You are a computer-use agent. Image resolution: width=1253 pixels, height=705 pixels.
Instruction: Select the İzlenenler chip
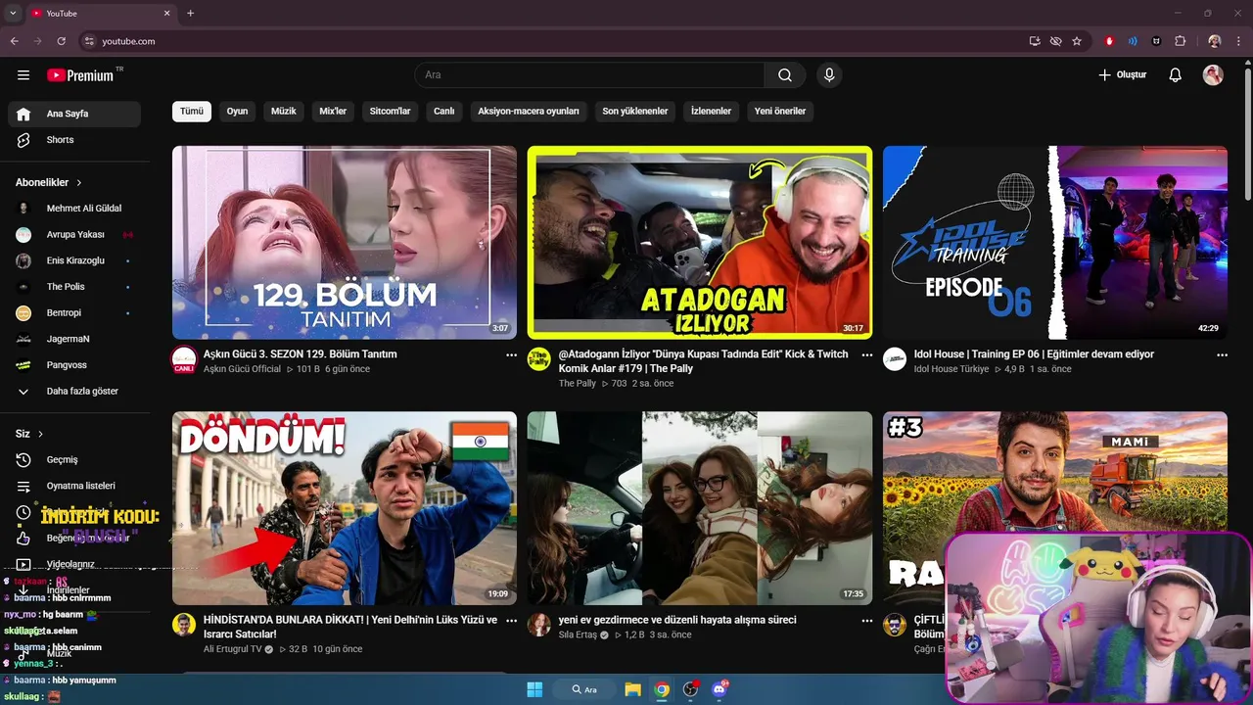[x=711, y=111]
